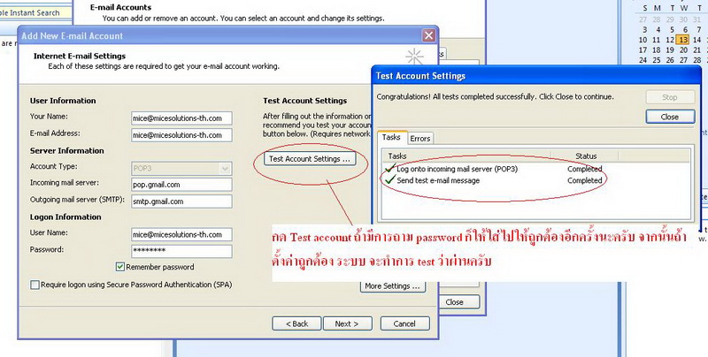Cancel the e-mail account setup
The image size is (708, 357).
tap(404, 323)
